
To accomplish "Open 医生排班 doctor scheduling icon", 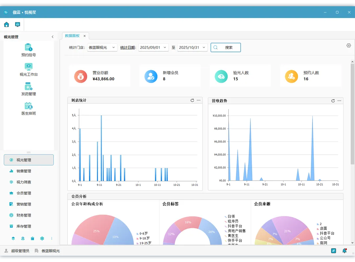I will [x=29, y=108].
